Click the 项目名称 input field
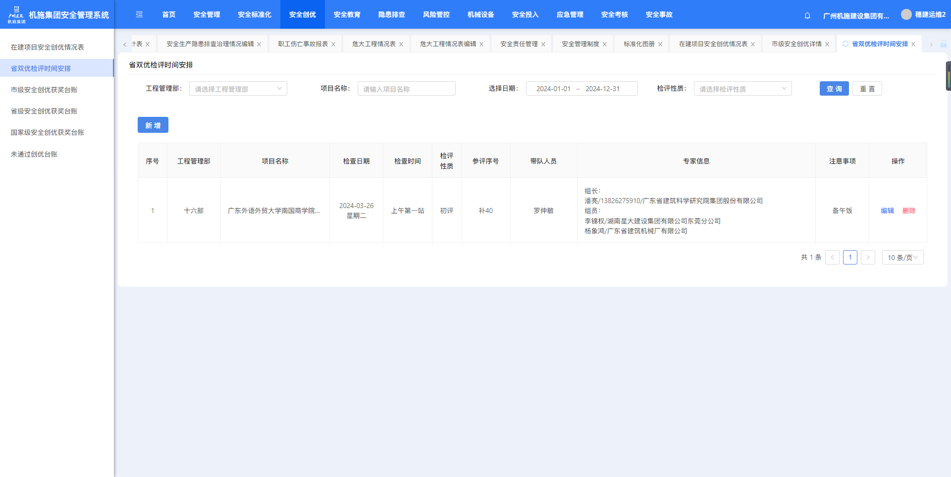951x477 pixels. click(x=406, y=89)
